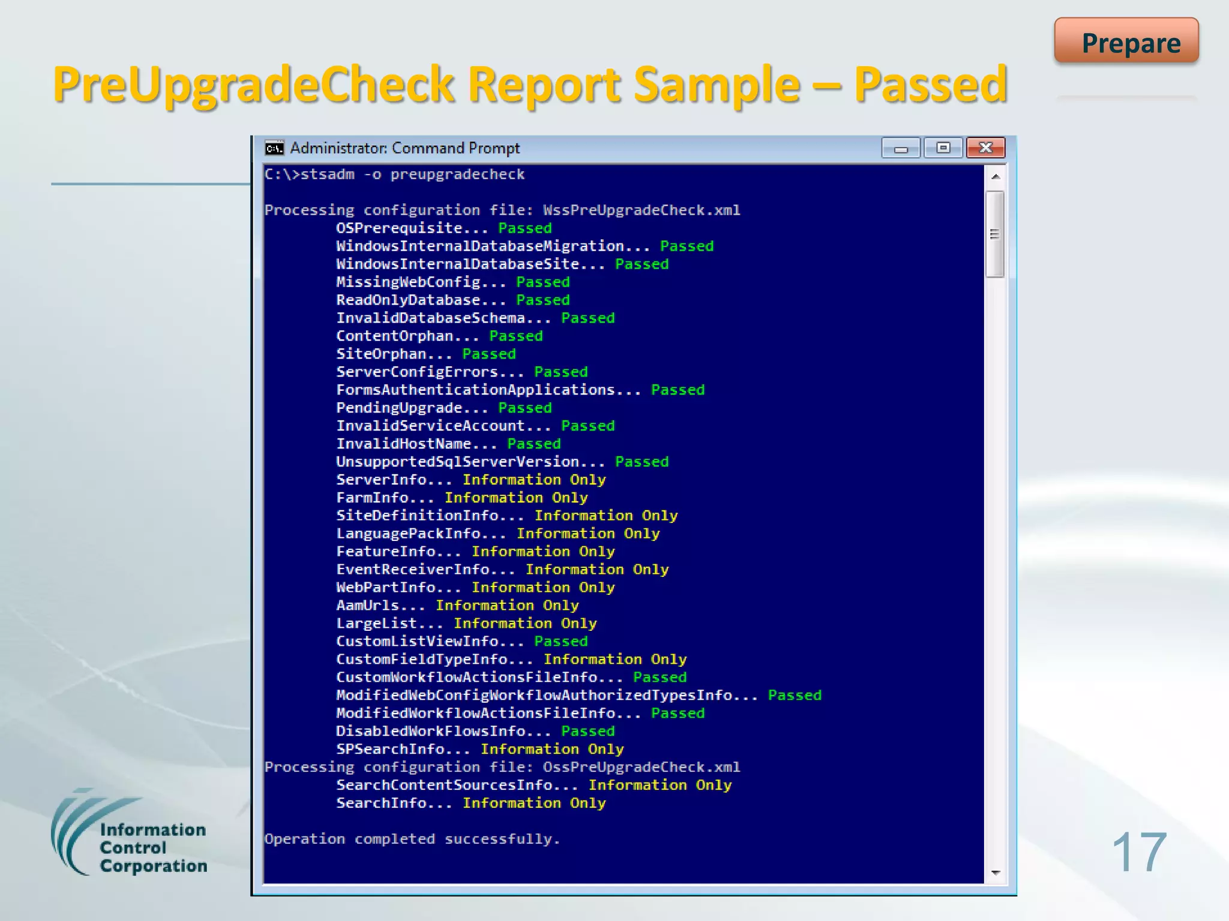Click the WssPreUpgradeCheck.xml processing line
1229x921 pixels.
[x=502, y=210]
